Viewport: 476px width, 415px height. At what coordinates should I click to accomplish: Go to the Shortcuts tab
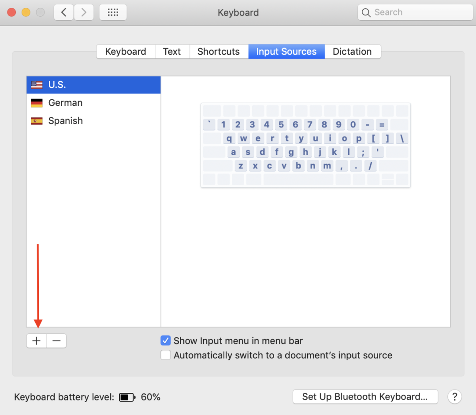click(219, 52)
